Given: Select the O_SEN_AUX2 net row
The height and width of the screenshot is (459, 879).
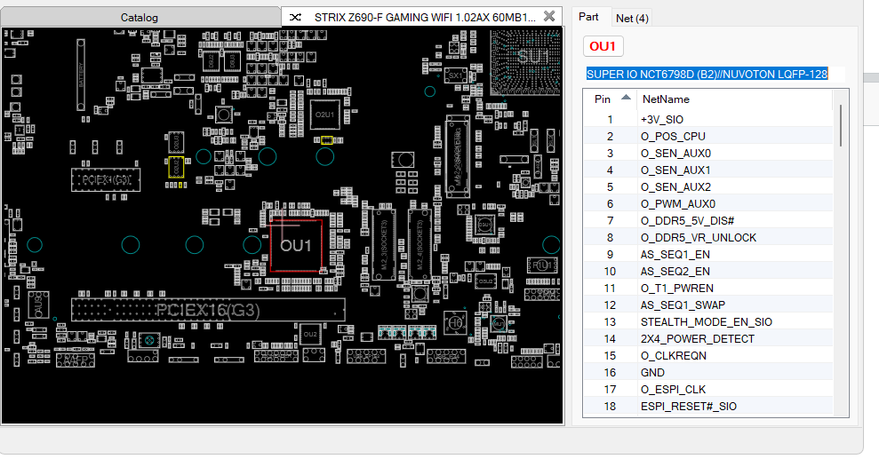Looking at the screenshot, I should (708, 186).
